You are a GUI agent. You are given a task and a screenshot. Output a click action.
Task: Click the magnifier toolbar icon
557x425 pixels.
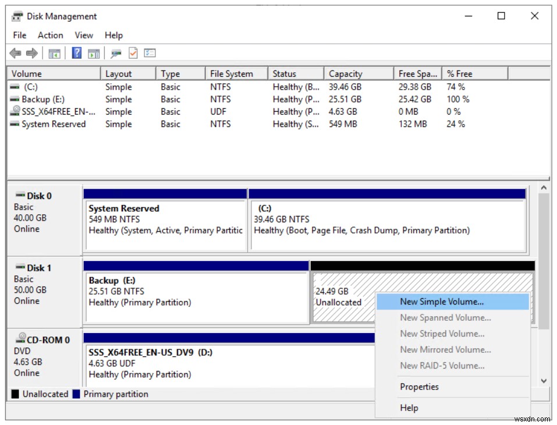[x=116, y=53]
